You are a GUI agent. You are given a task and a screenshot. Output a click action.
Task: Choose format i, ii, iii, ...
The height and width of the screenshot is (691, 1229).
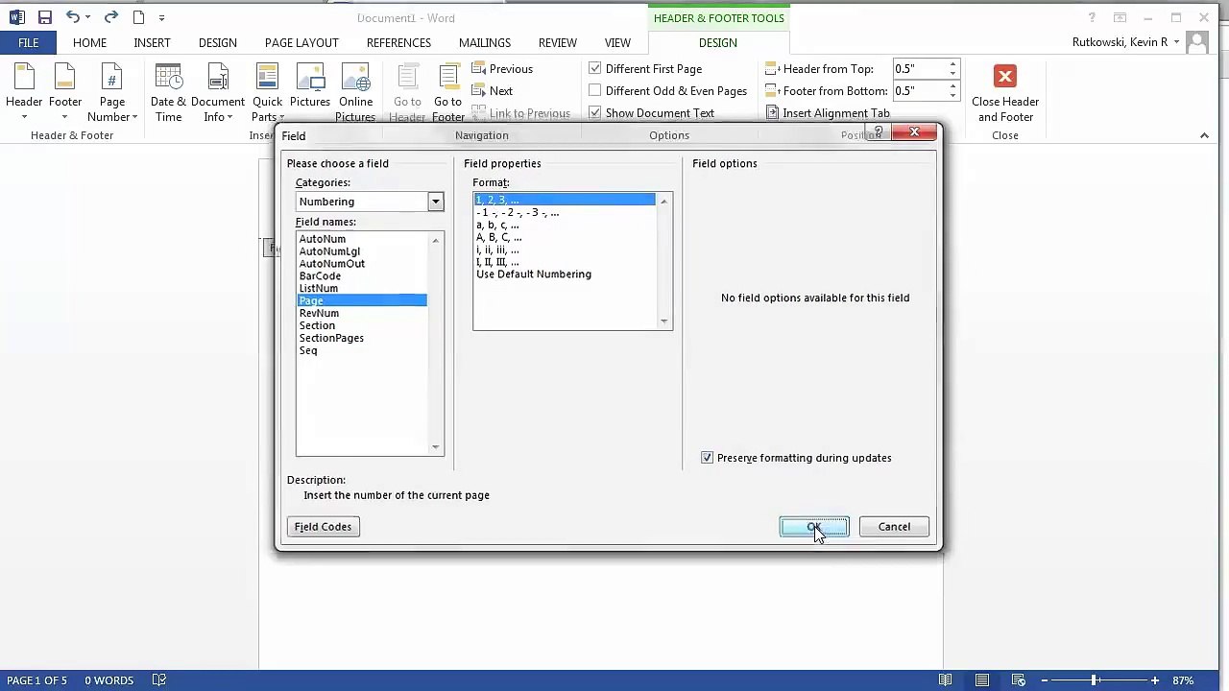(497, 250)
